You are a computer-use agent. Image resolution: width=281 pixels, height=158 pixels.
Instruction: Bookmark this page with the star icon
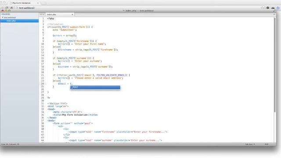[x=263, y=8]
